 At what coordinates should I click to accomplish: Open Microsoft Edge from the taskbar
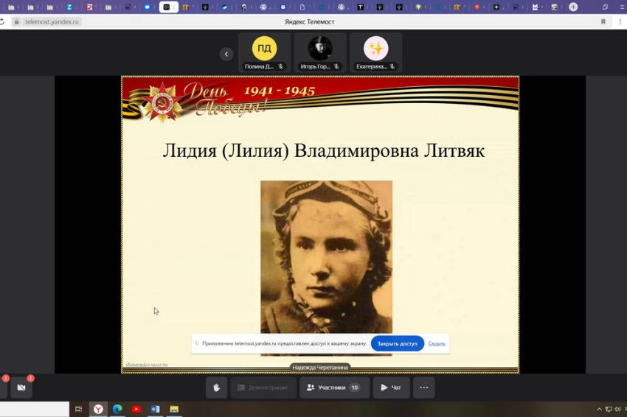coord(117,409)
